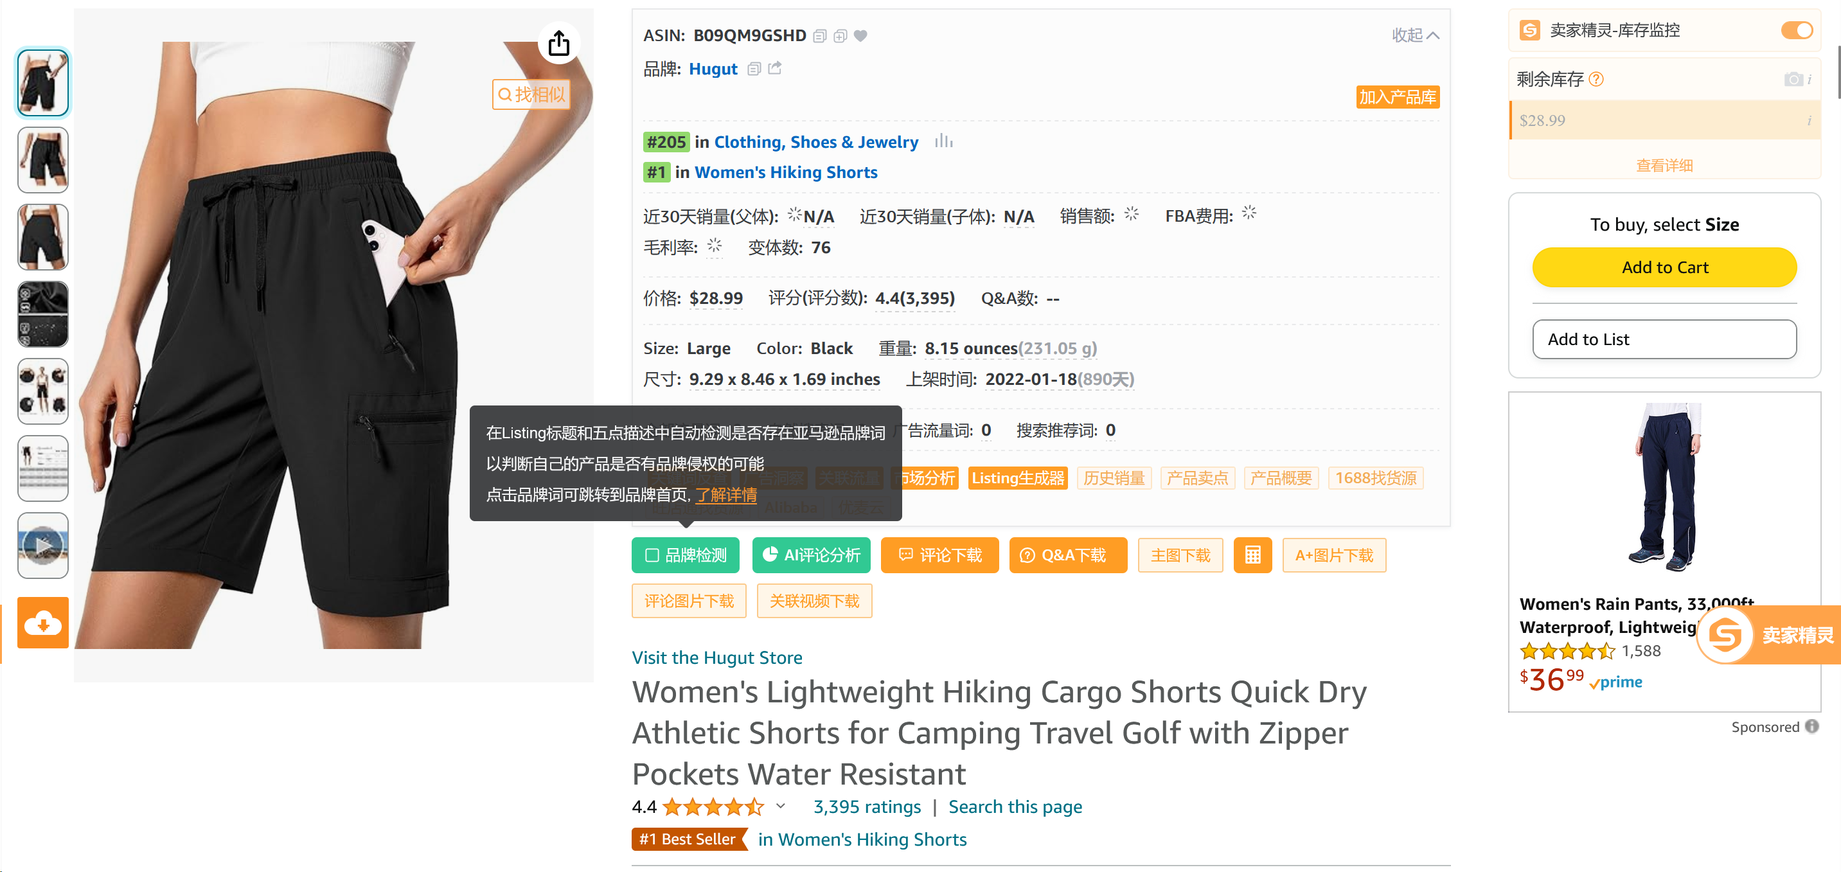The width and height of the screenshot is (1841, 872).
Task: Visit the Hugut Store link
Action: pyautogui.click(x=717, y=657)
